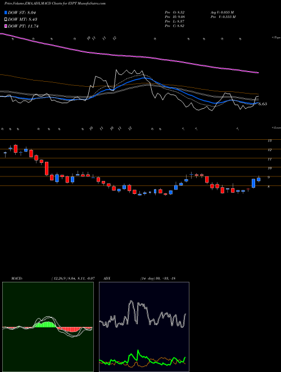The width and height of the screenshot is (281, 372).
Task: Click the 'Avg V: 0.955 M' value
Action: 222,12
